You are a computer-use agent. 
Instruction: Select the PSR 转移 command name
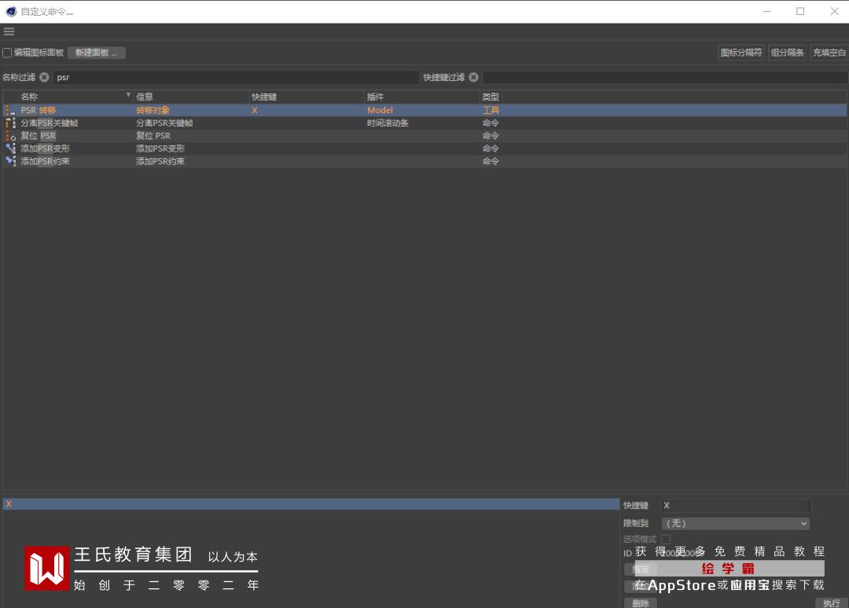click(x=39, y=110)
